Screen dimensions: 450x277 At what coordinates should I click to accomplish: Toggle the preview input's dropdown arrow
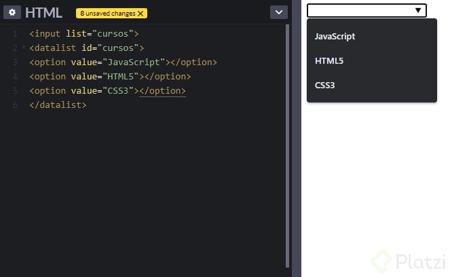pyautogui.click(x=418, y=10)
